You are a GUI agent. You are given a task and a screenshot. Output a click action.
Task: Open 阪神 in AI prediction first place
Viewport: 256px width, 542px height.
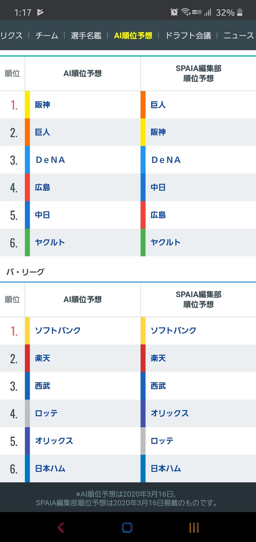pyautogui.click(x=42, y=105)
